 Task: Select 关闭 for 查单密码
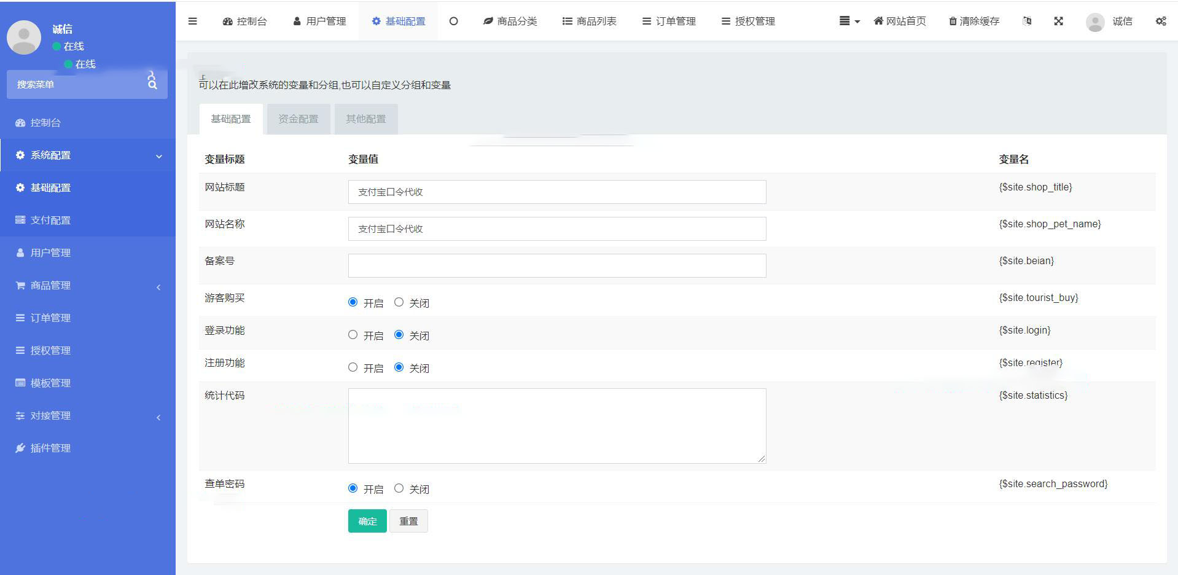pos(399,488)
